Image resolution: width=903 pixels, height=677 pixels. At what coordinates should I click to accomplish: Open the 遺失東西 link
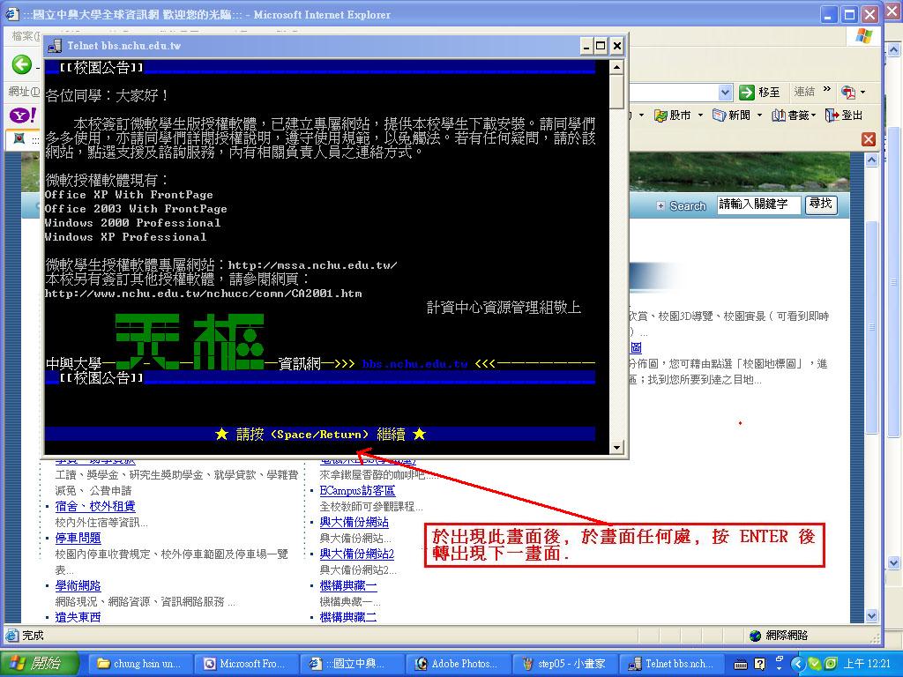78,617
